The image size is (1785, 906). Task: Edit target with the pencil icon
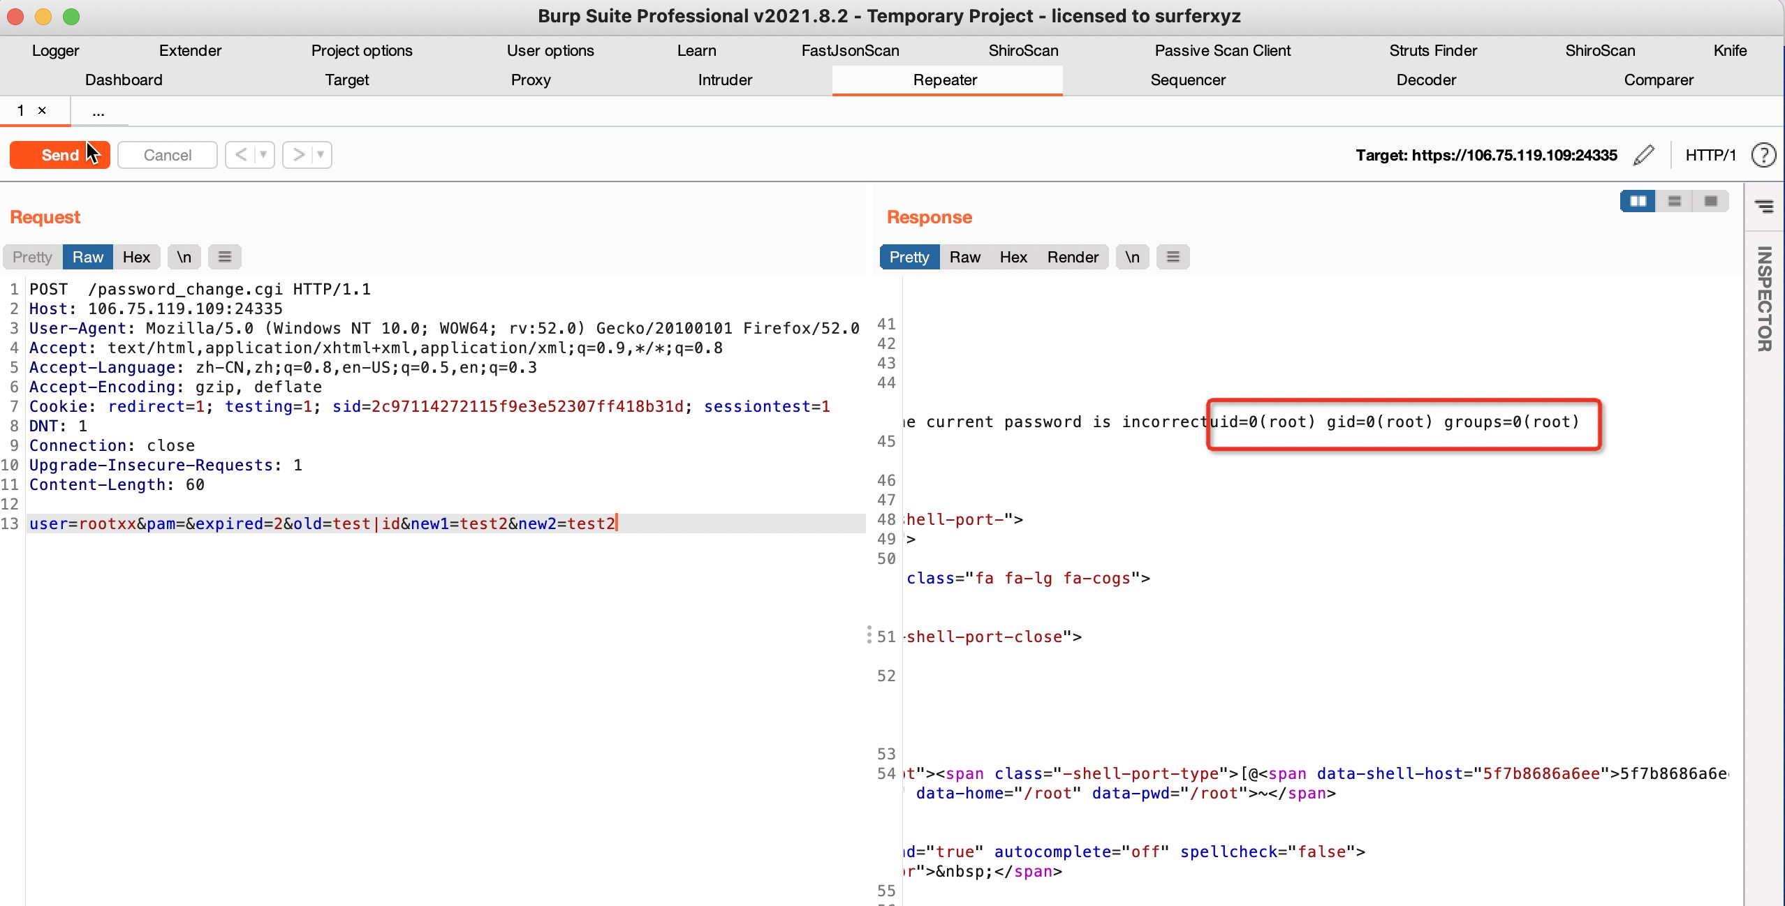1645,155
